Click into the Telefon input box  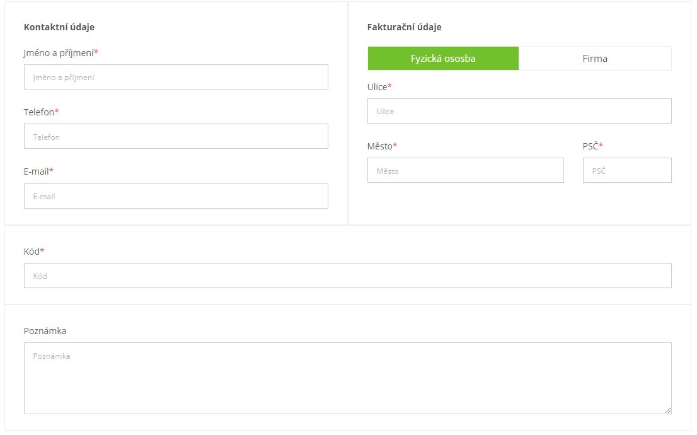tap(176, 137)
